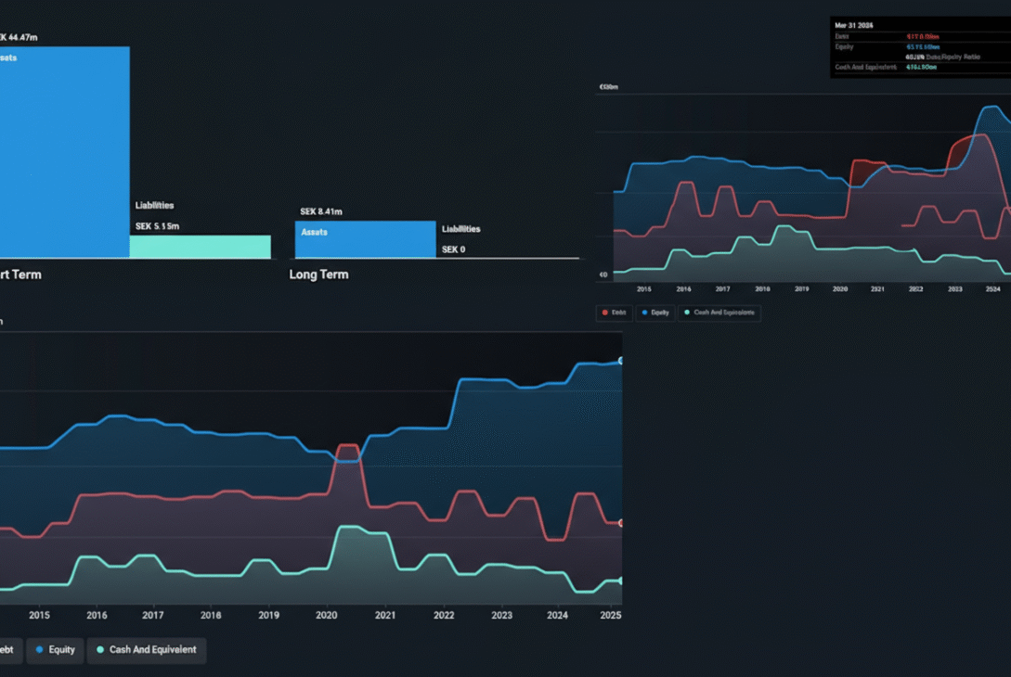Click the Mar 31 date heading in tooltip
This screenshot has width=1011, height=677.
click(x=854, y=25)
